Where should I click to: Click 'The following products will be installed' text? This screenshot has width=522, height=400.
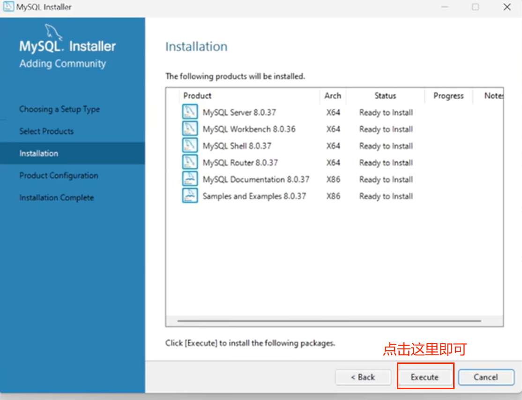235,76
